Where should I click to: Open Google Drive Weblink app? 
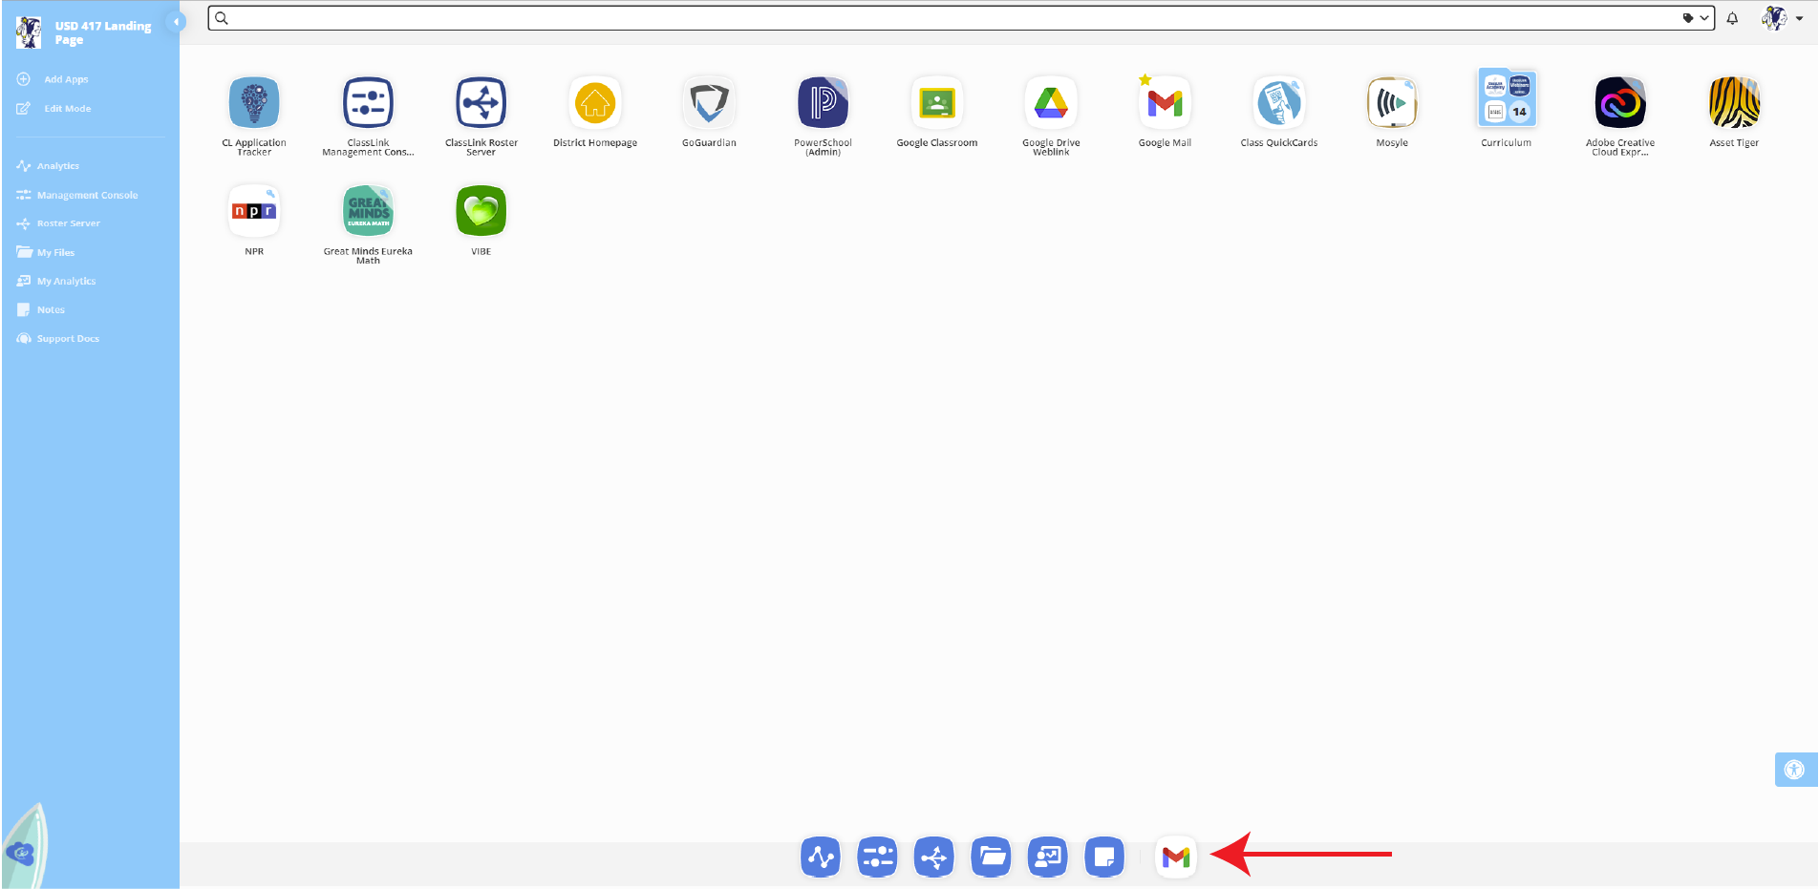1051,103
